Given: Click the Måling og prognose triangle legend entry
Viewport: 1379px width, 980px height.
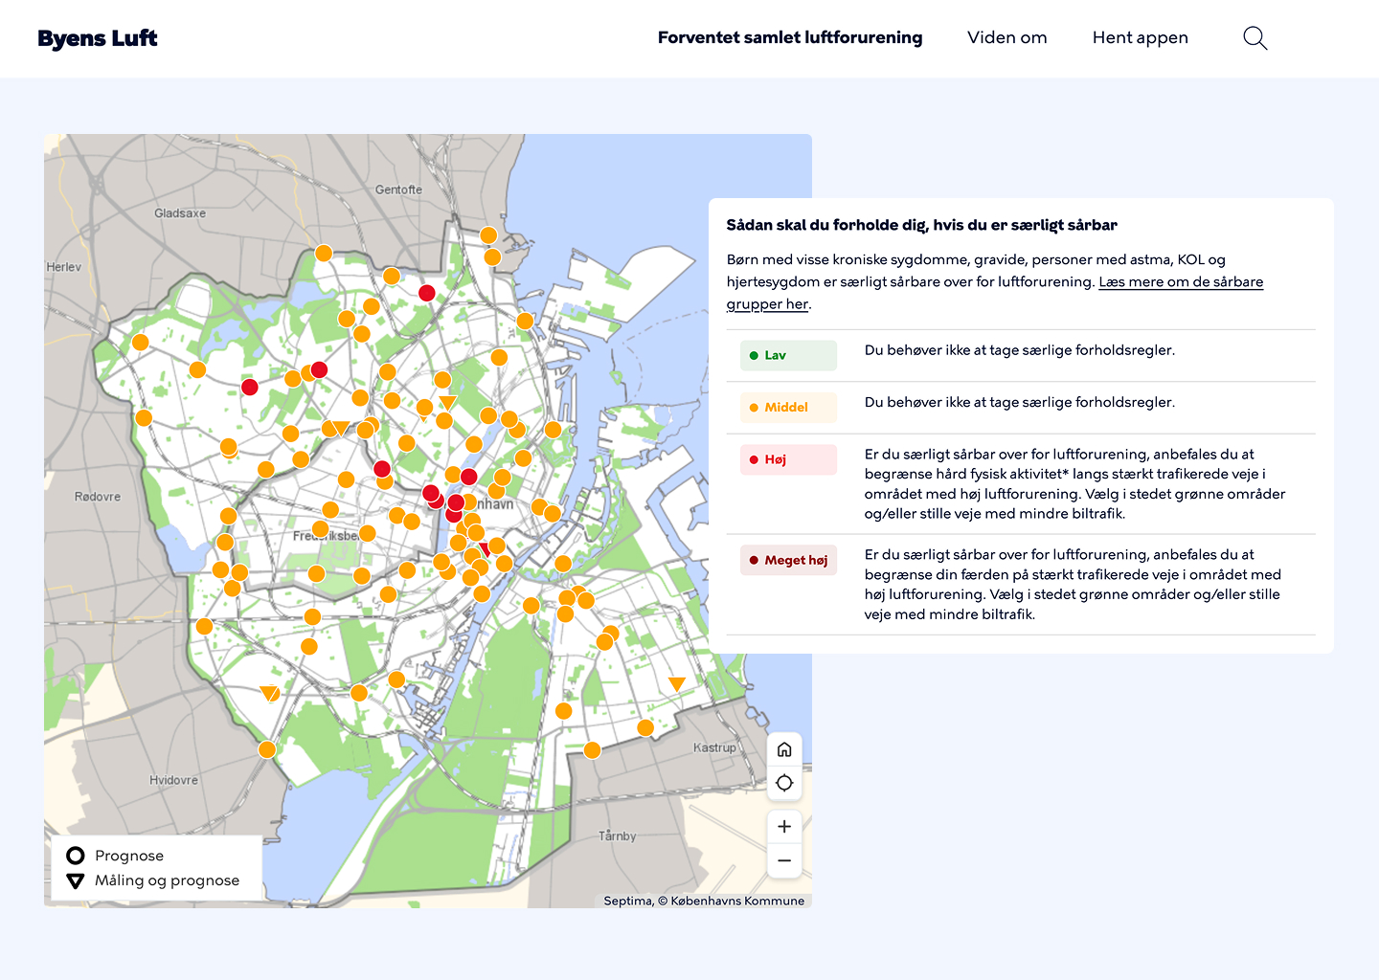Looking at the screenshot, I should pos(153,880).
